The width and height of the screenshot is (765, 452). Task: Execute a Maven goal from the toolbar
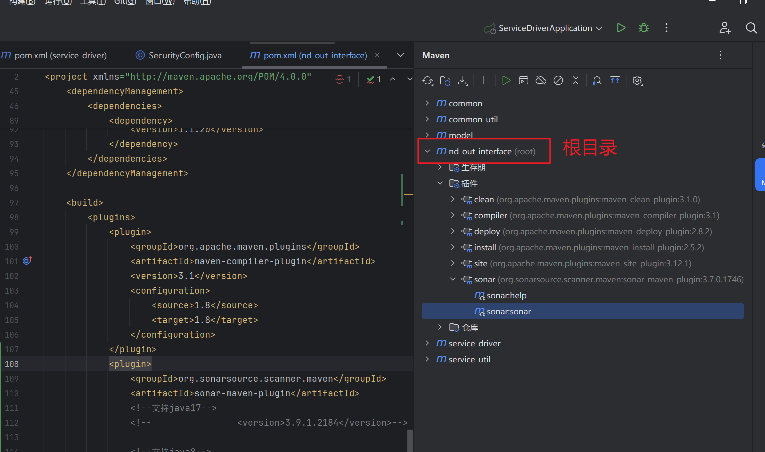pos(523,80)
